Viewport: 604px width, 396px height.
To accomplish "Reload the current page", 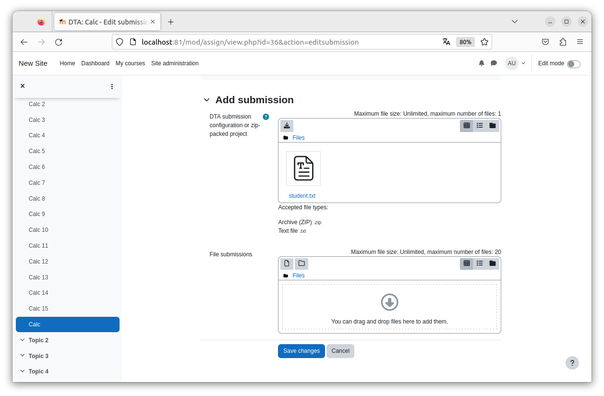I will [59, 42].
